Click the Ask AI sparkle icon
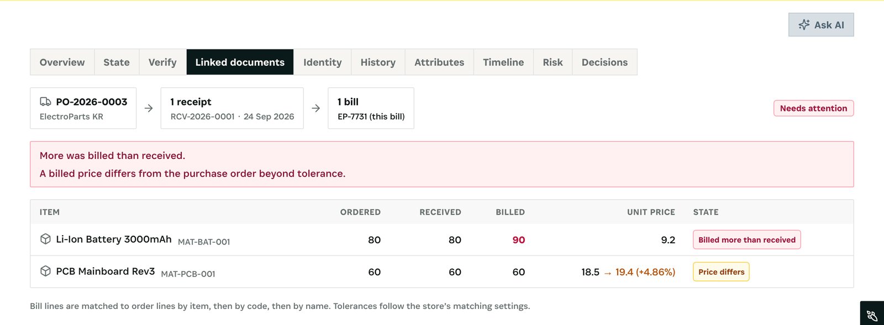 coord(804,25)
